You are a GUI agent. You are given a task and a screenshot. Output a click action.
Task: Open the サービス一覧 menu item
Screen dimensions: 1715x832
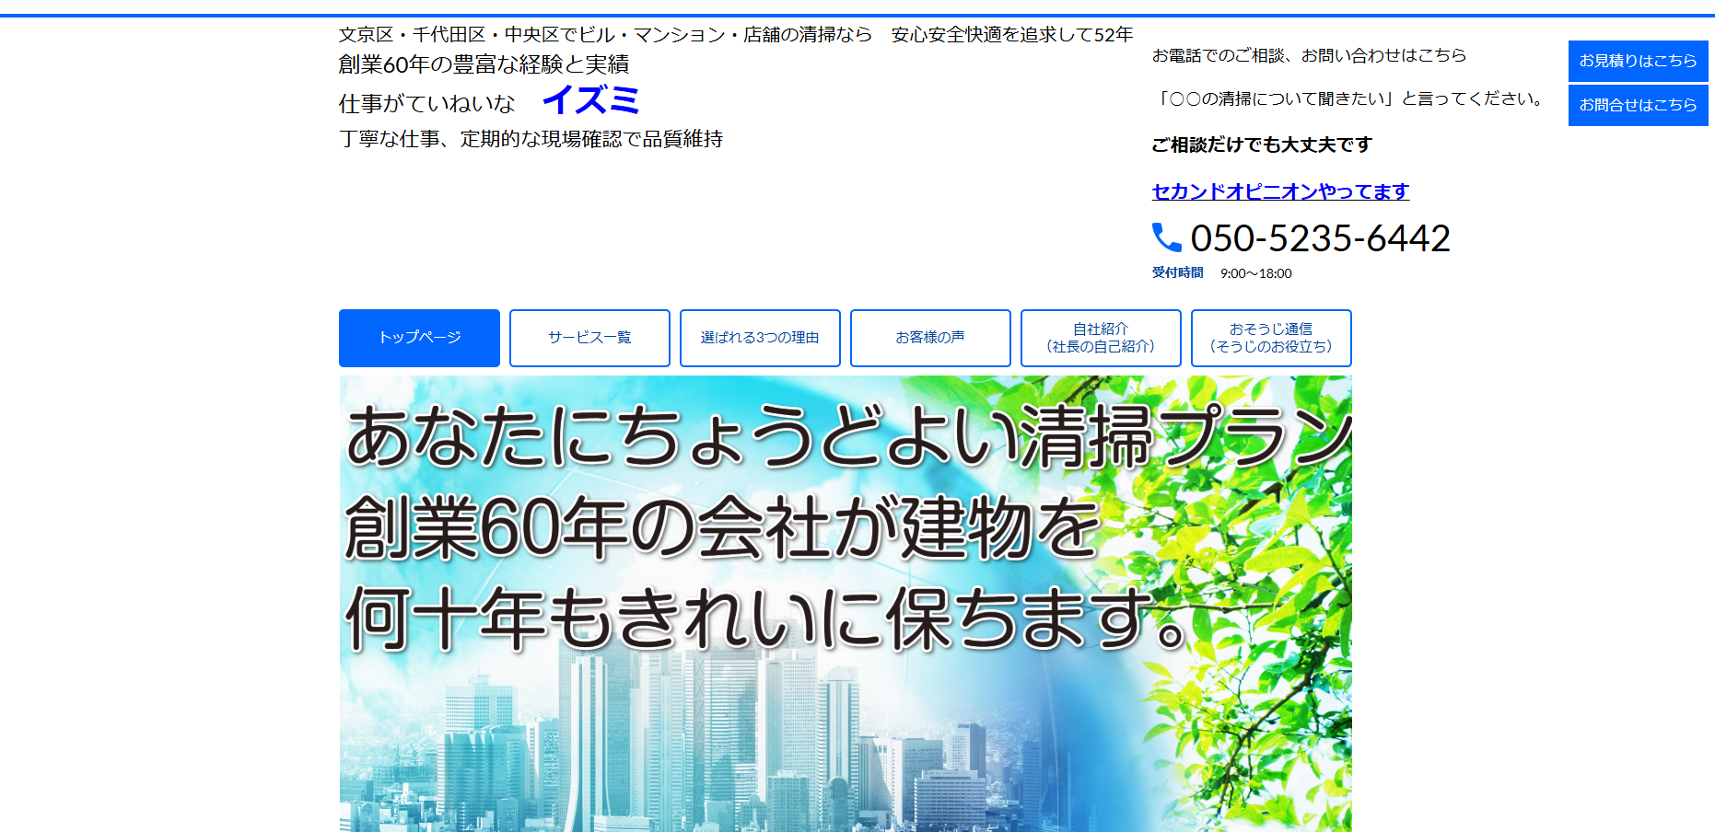pyautogui.click(x=589, y=338)
